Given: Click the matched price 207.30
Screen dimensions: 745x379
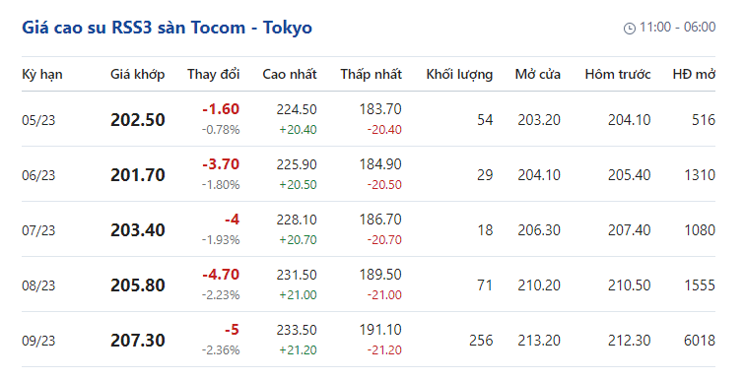Looking at the screenshot, I should tap(138, 341).
